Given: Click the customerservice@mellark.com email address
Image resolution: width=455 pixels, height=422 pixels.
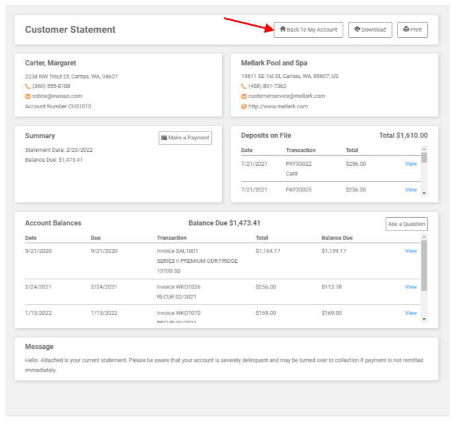Looking at the screenshot, I should coord(287,96).
